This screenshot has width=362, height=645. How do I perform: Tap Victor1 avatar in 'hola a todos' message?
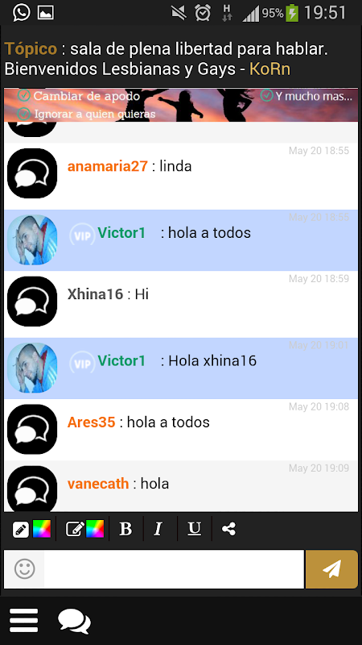tap(32, 239)
